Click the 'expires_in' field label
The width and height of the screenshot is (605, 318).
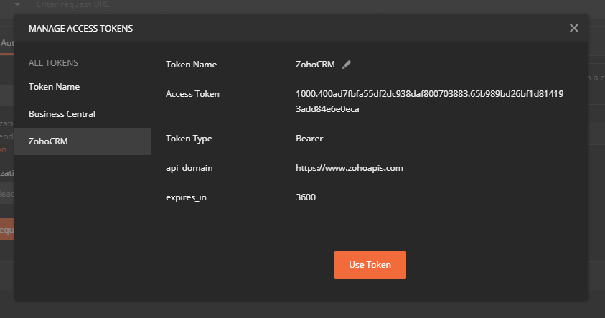coord(186,197)
